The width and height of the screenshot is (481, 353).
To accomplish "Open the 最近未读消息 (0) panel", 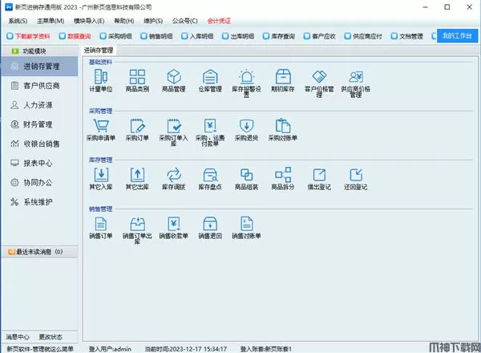I will click(x=39, y=252).
